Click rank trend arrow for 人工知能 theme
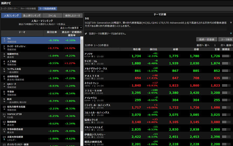Screen dimensions: 233x146 click(4, 64)
